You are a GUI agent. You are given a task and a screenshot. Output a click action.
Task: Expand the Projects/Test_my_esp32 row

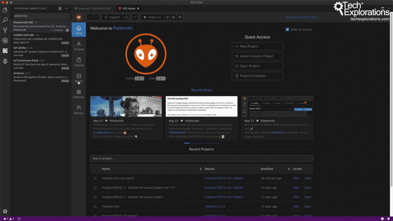click(x=95, y=178)
